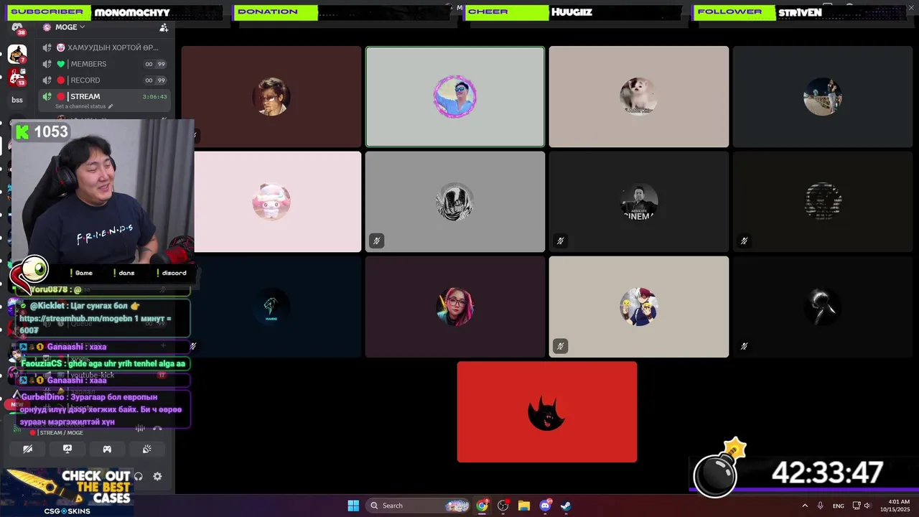Open Discord user settings gear
This screenshot has height=517, width=919.
(157, 476)
